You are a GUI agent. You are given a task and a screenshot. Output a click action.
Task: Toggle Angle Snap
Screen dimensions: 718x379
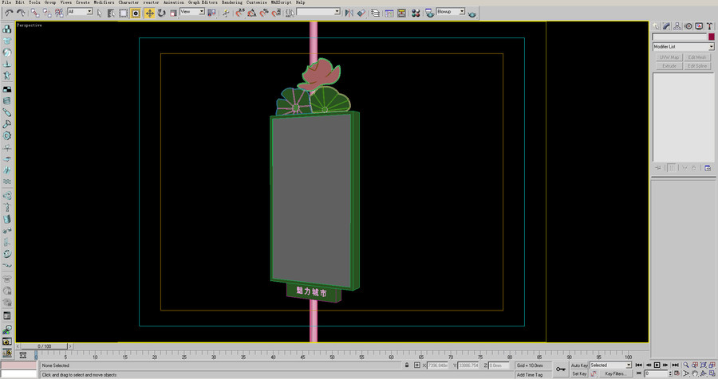252,13
